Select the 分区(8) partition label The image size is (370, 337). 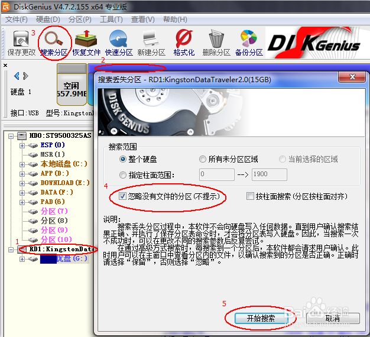pyautogui.click(x=54, y=221)
